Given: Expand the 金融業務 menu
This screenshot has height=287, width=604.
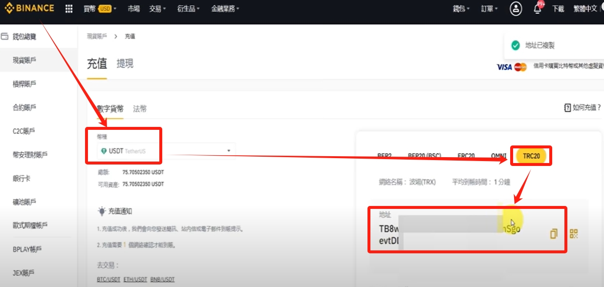Looking at the screenshot, I should click(226, 9).
